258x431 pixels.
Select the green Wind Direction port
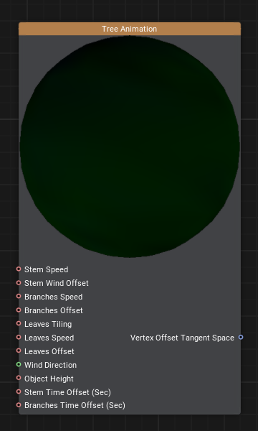coord(19,364)
